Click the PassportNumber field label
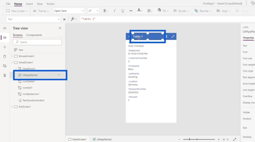 tap(137, 89)
